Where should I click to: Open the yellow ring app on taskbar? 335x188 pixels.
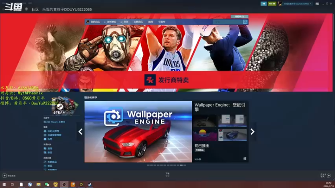(x=81, y=184)
